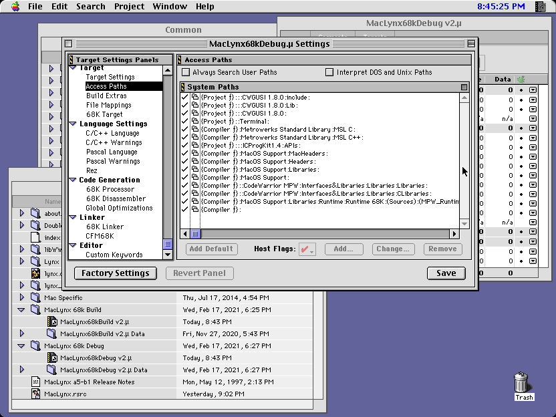Open the File menu
This screenshot has height=417, width=556.
pyautogui.click(x=35, y=7)
